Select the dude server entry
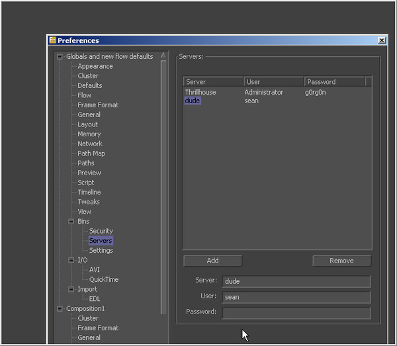Screen dimensions: 397x346 193,101
